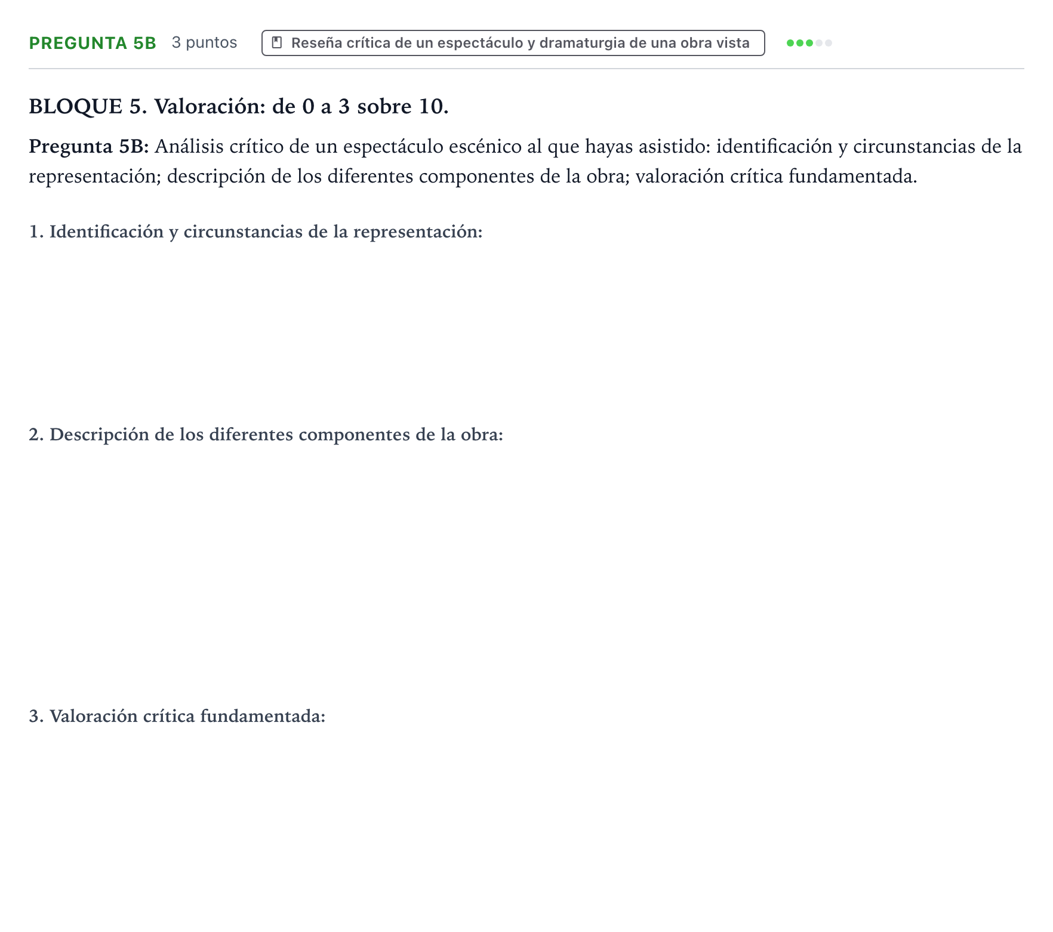The width and height of the screenshot is (1053, 932).
Task: Click '2. Descripción de los diferentes componentes de la obra:'
Action: pyautogui.click(x=266, y=434)
